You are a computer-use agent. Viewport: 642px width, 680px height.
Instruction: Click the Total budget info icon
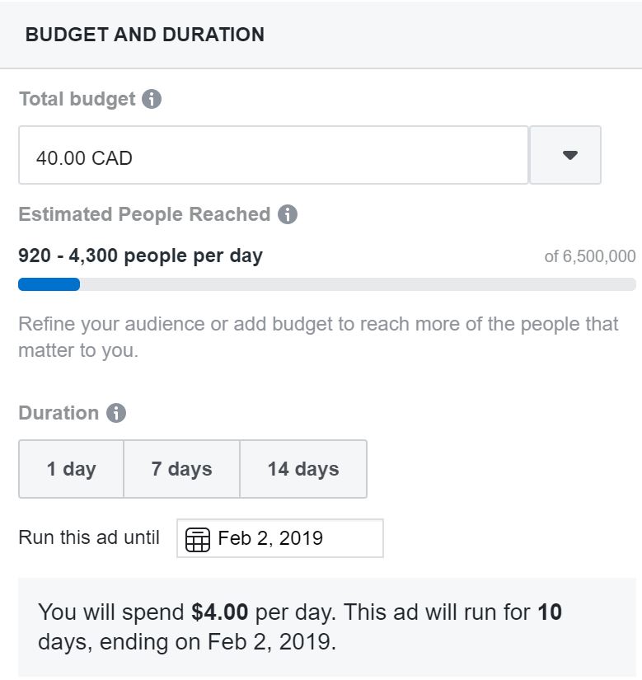point(152,100)
